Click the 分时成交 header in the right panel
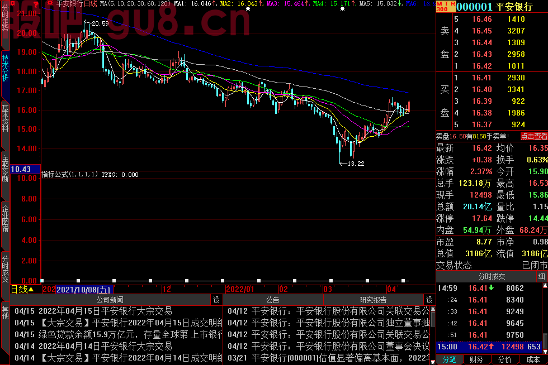 tap(492, 276)
